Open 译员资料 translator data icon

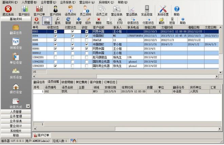tap(71, 11)
